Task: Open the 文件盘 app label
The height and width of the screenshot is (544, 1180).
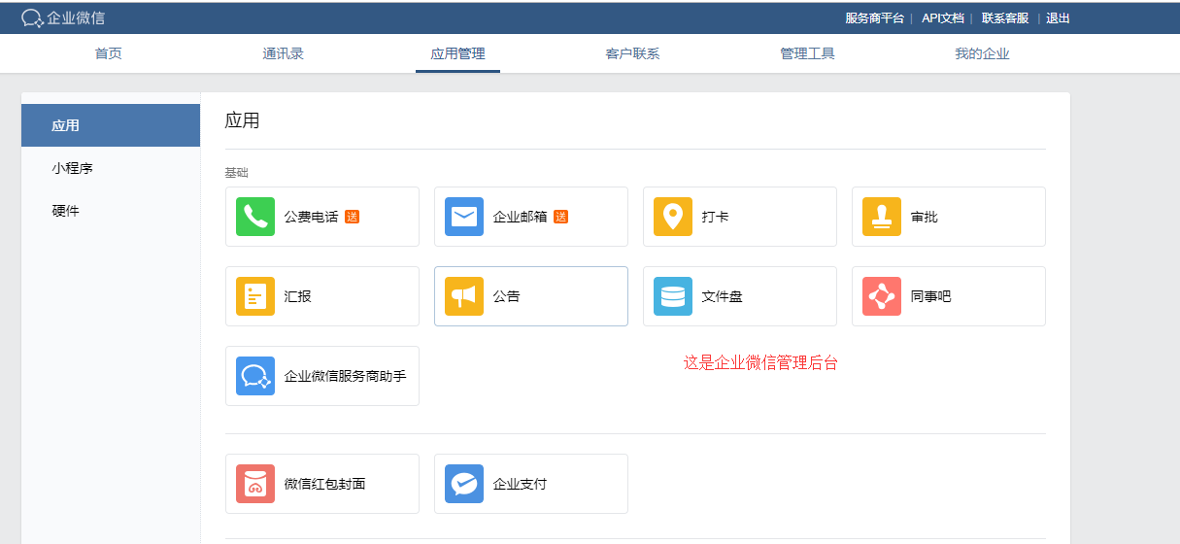Action: [x=722, y=296]
